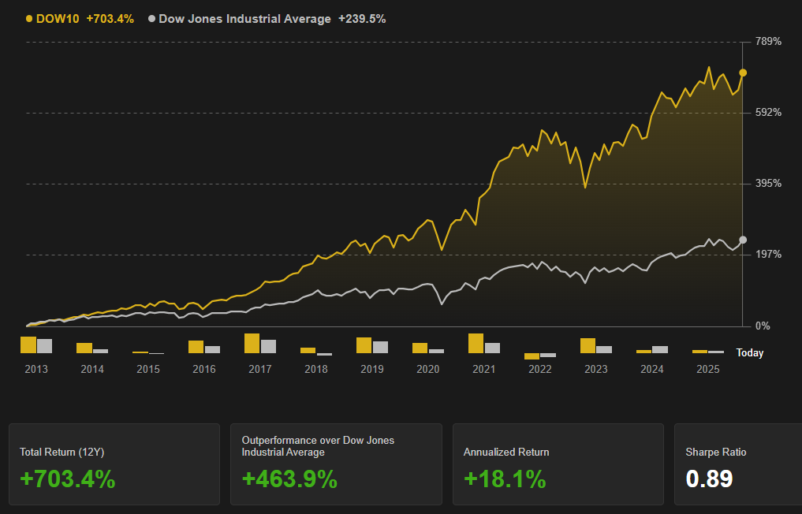Screen dimensions: 802x514
Task: Open the Total Return (12Y) card
Action: click(114, 464)
